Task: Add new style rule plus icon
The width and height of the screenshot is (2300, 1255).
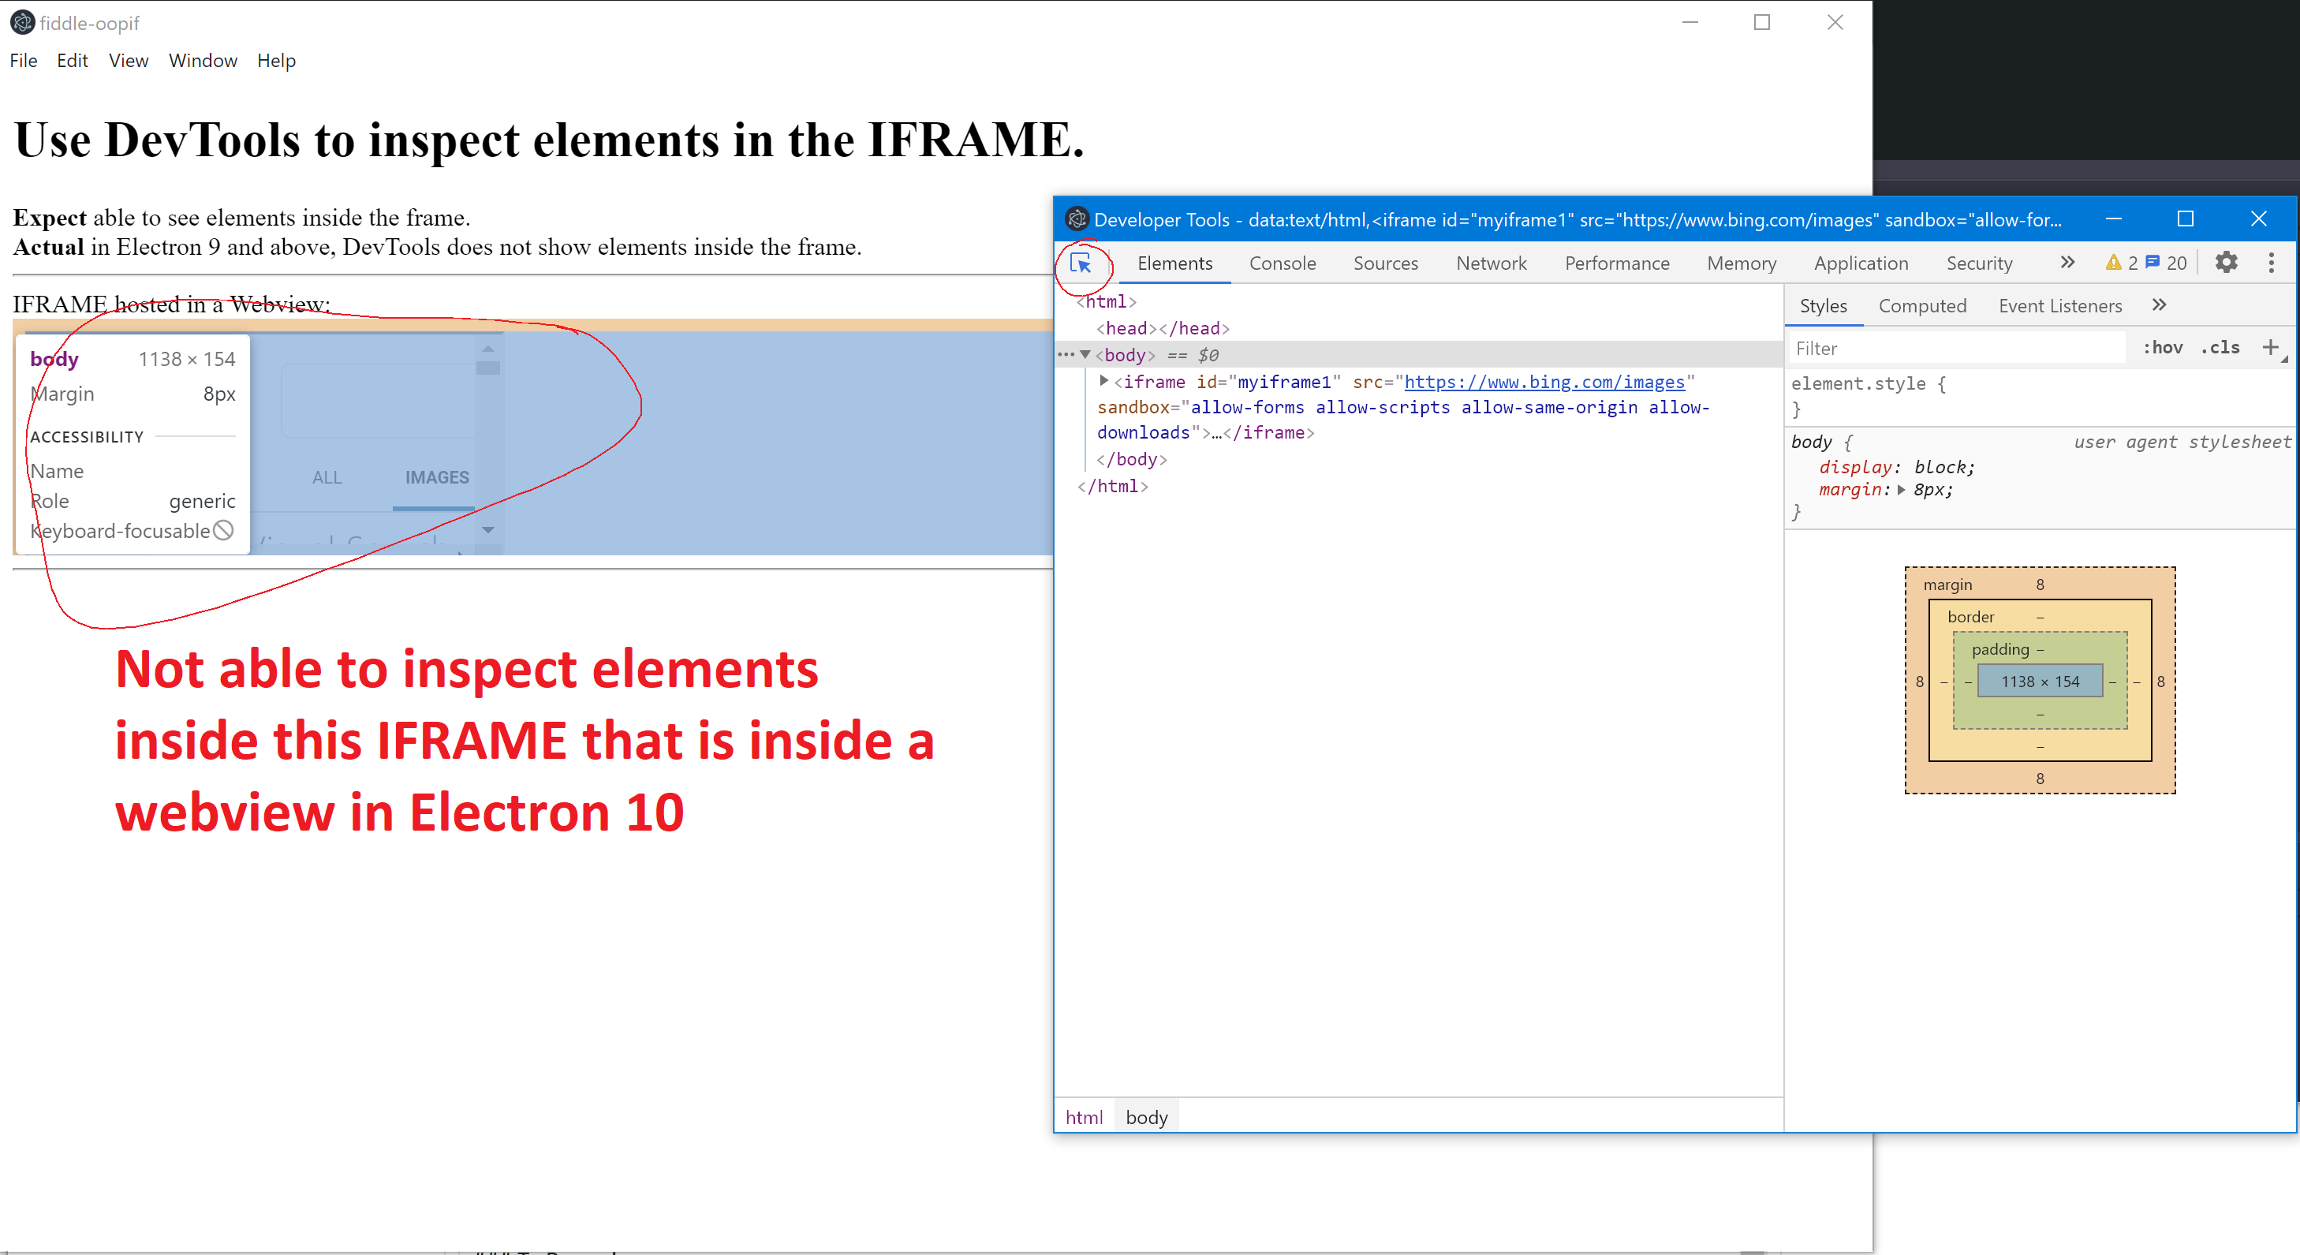Action: tap(2271, 347)
